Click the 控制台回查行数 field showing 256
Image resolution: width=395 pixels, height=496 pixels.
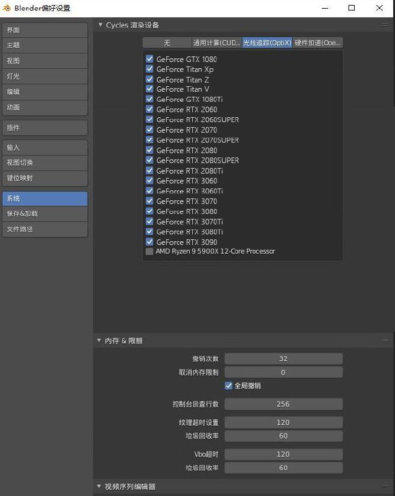(x=283, y=404)
